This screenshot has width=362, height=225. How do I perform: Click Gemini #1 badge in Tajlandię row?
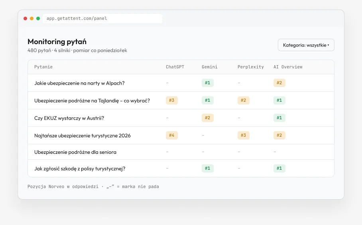(208, 100)
